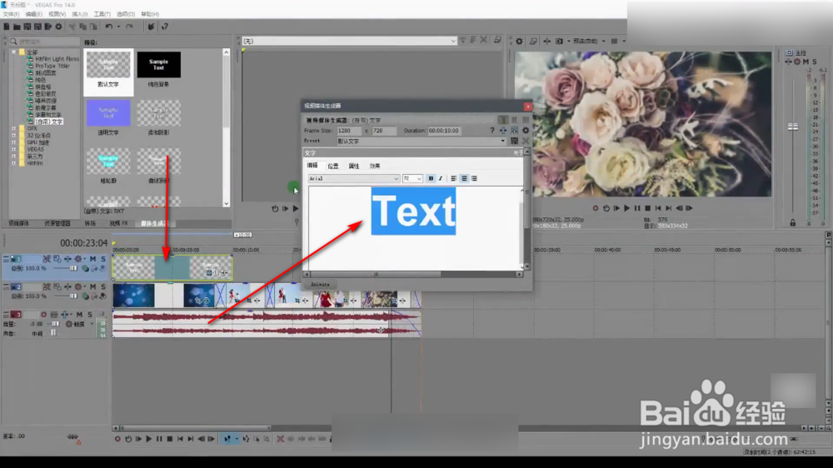The width and height of the screenshot is (833, 468).
Task: Open project properties gear in main toolbar
Action: click(x=58, y=27)
